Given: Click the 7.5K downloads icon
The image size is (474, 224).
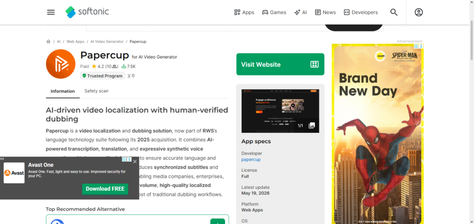Looking at the screenshot, I should point(124,67).
